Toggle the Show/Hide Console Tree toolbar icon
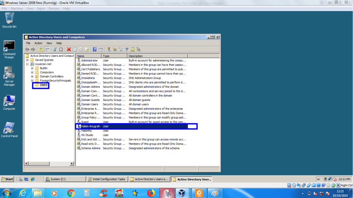 (47, 49)
